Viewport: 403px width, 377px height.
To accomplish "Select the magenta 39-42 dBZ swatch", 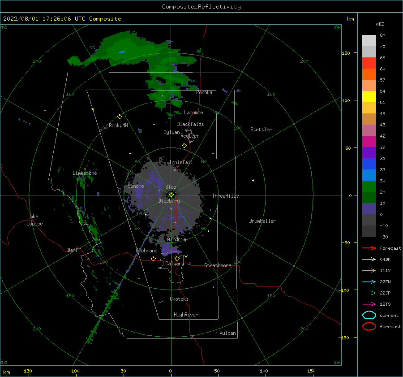I will (x=369, y=141).
